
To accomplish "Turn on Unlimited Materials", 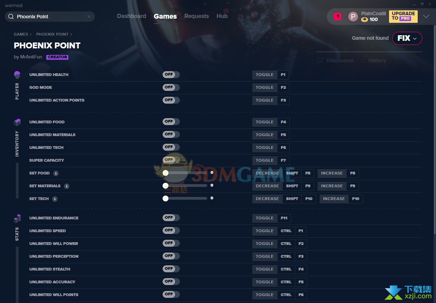I will (x=171, y=134).
